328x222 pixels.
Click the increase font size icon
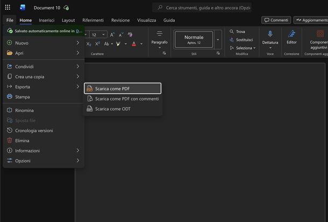click(x=112, y=35)
